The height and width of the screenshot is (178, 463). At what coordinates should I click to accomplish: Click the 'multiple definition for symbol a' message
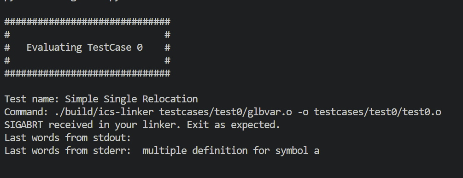[231, 151]
